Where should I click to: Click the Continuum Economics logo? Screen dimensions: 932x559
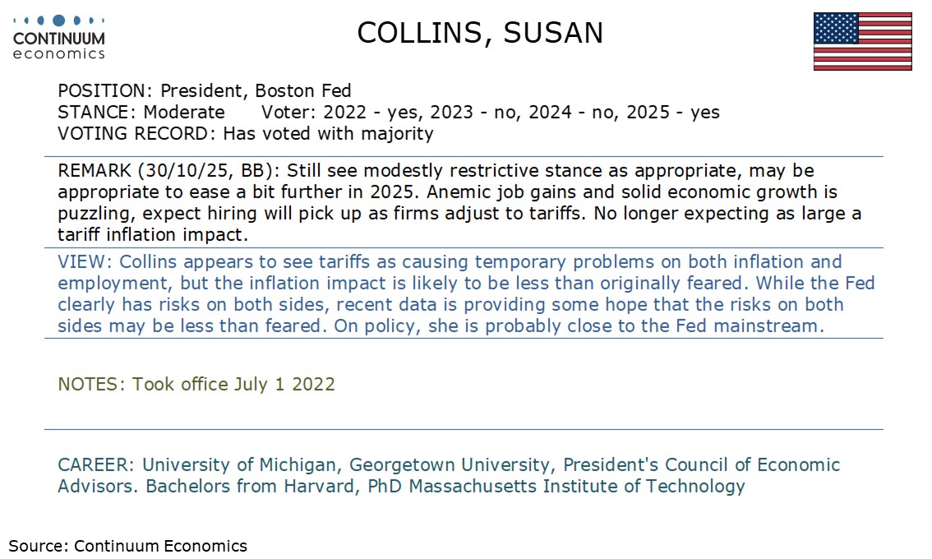59,38
